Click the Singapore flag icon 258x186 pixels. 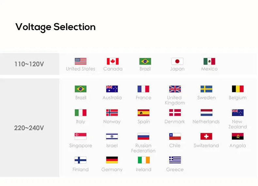(80, 136)
